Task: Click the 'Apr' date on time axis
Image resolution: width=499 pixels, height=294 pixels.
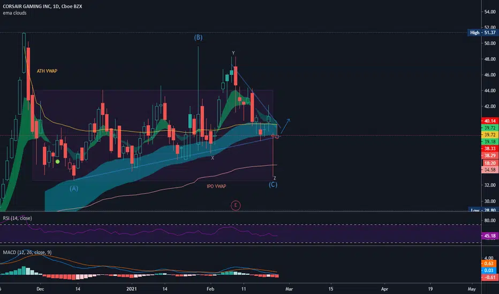Action: click(x=384, y=289)
